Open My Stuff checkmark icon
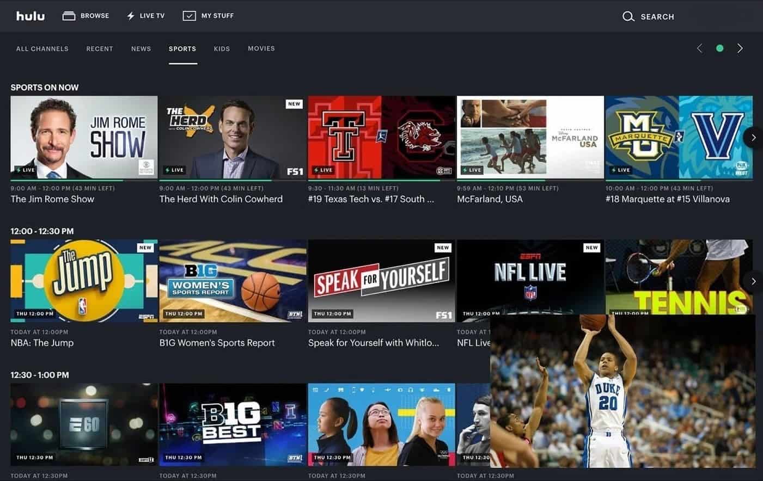 (x=189, y=16)
